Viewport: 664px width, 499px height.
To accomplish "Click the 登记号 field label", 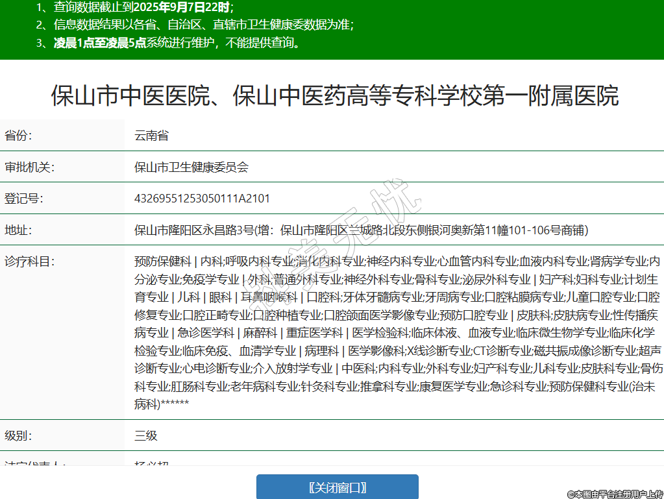I will coord(23,198).
